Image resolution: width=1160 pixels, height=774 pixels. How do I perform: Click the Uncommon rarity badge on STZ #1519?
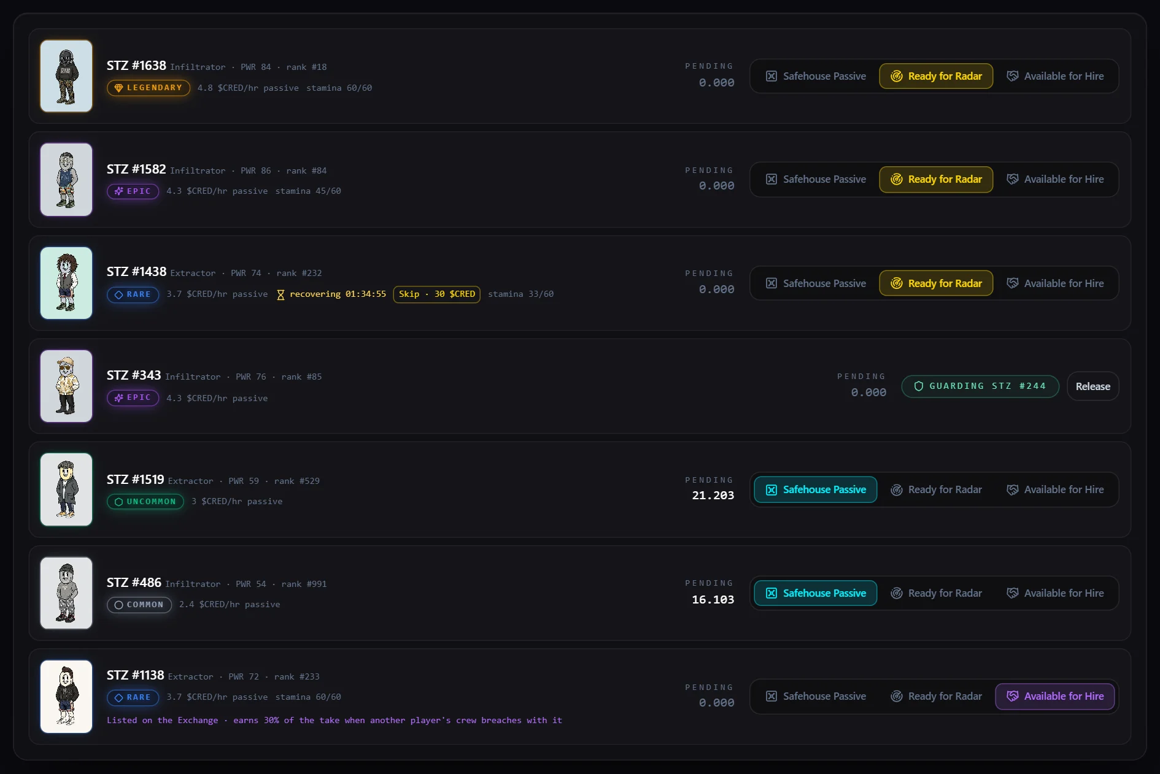145,502
